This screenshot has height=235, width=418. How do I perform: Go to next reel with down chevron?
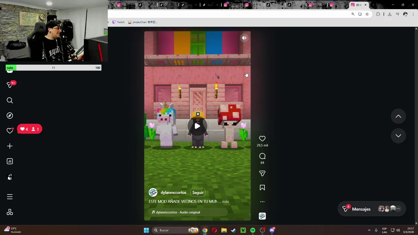(x=398, y=136)
